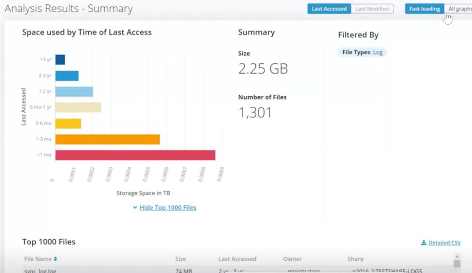Switch to All graphs mode
This screenshot has height=273, width=472.
(x=458, y=9)
